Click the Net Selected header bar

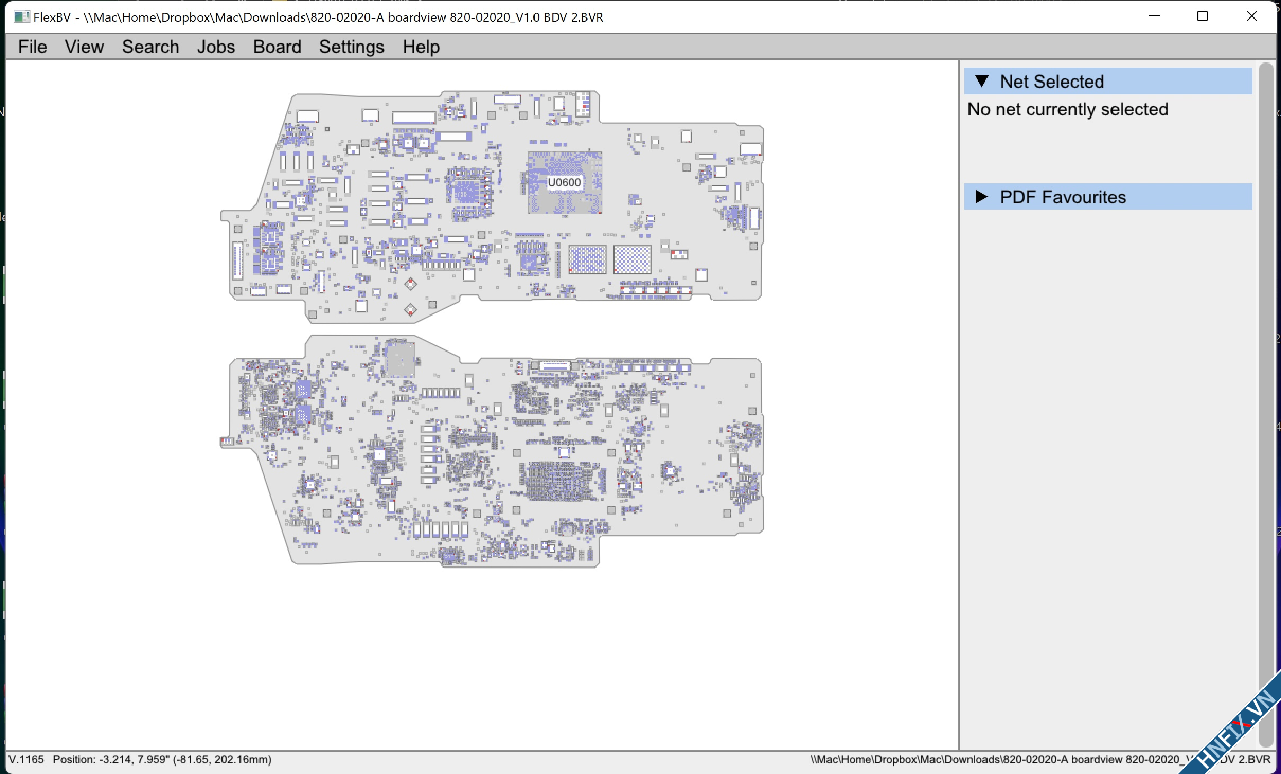click(1107, 82)
